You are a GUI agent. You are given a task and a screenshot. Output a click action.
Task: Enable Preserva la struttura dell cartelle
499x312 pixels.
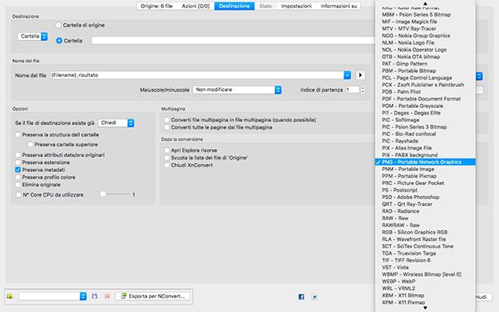click(18, 134)
